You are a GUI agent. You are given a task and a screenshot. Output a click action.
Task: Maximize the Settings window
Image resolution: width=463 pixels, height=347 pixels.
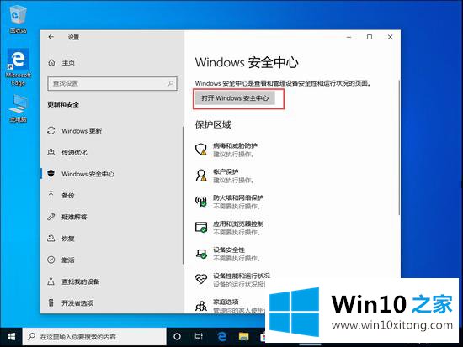(370, 37)
